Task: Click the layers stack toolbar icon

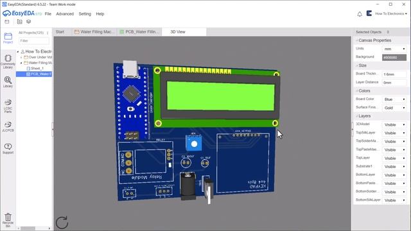Action: click(28, 21)
